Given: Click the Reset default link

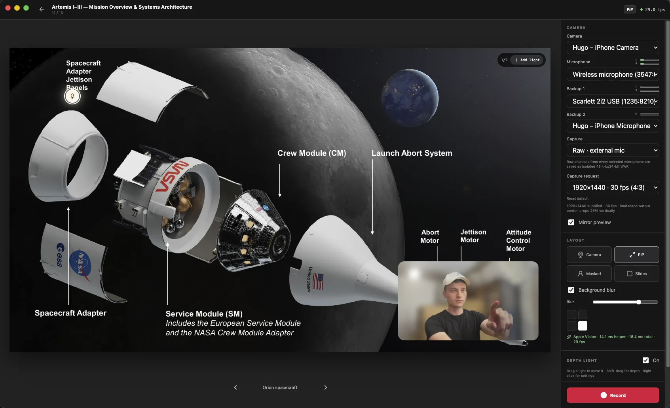Looking at the screenshot, I should pos(577,198).
